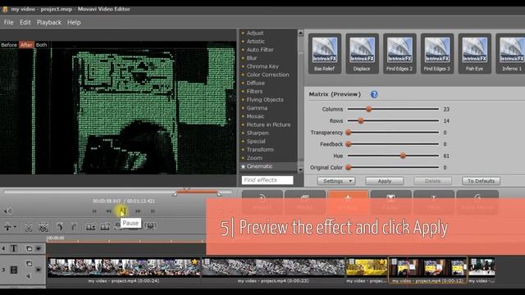Mute the preview volume speaker icon

tap(7, 211)
